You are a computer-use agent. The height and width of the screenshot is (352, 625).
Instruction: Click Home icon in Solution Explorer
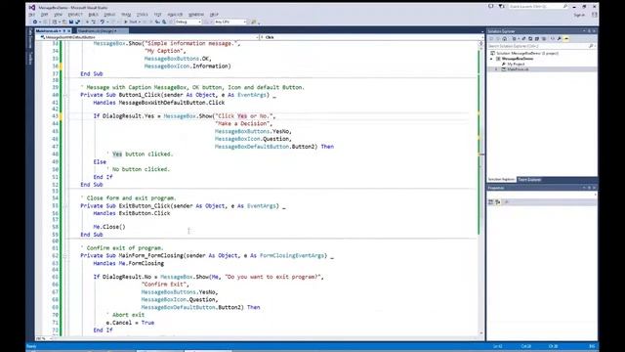(505, 39)
